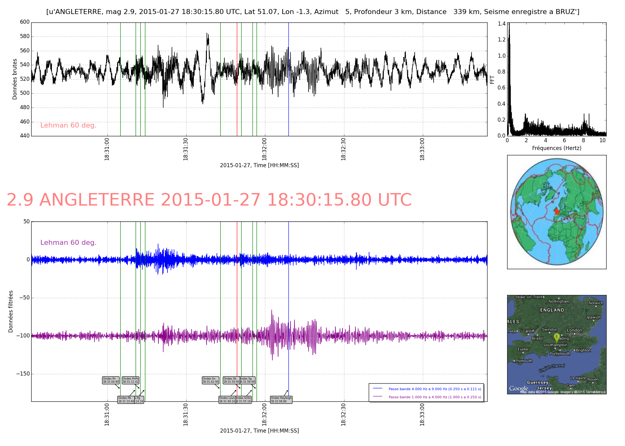625x446 pixels.
Task: Click the large 2.9 ANGLETERRE headline
Action: (209, 200)
